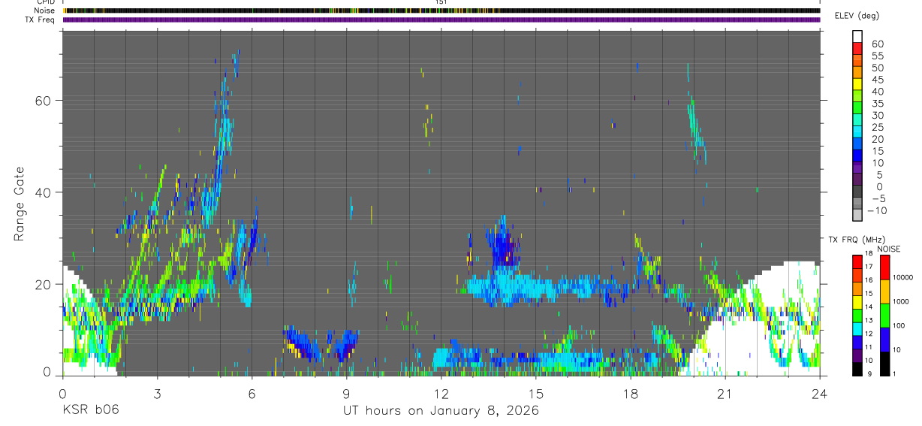Click the "45" value on ELEV colorbar
Viewport: 922px width, 426px height.
pos(877,80)
